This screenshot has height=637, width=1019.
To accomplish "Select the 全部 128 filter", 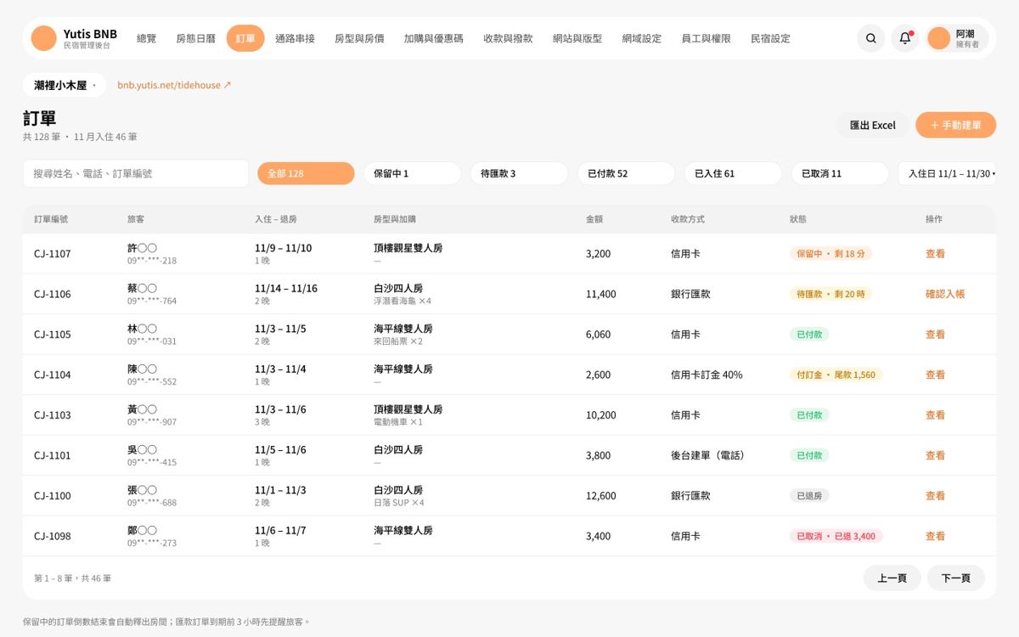I will tap(306, 173).
